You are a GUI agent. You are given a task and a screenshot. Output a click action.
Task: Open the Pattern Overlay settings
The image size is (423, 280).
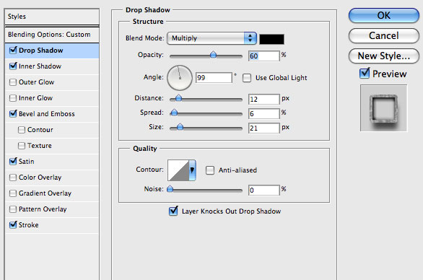click(43, 209)
